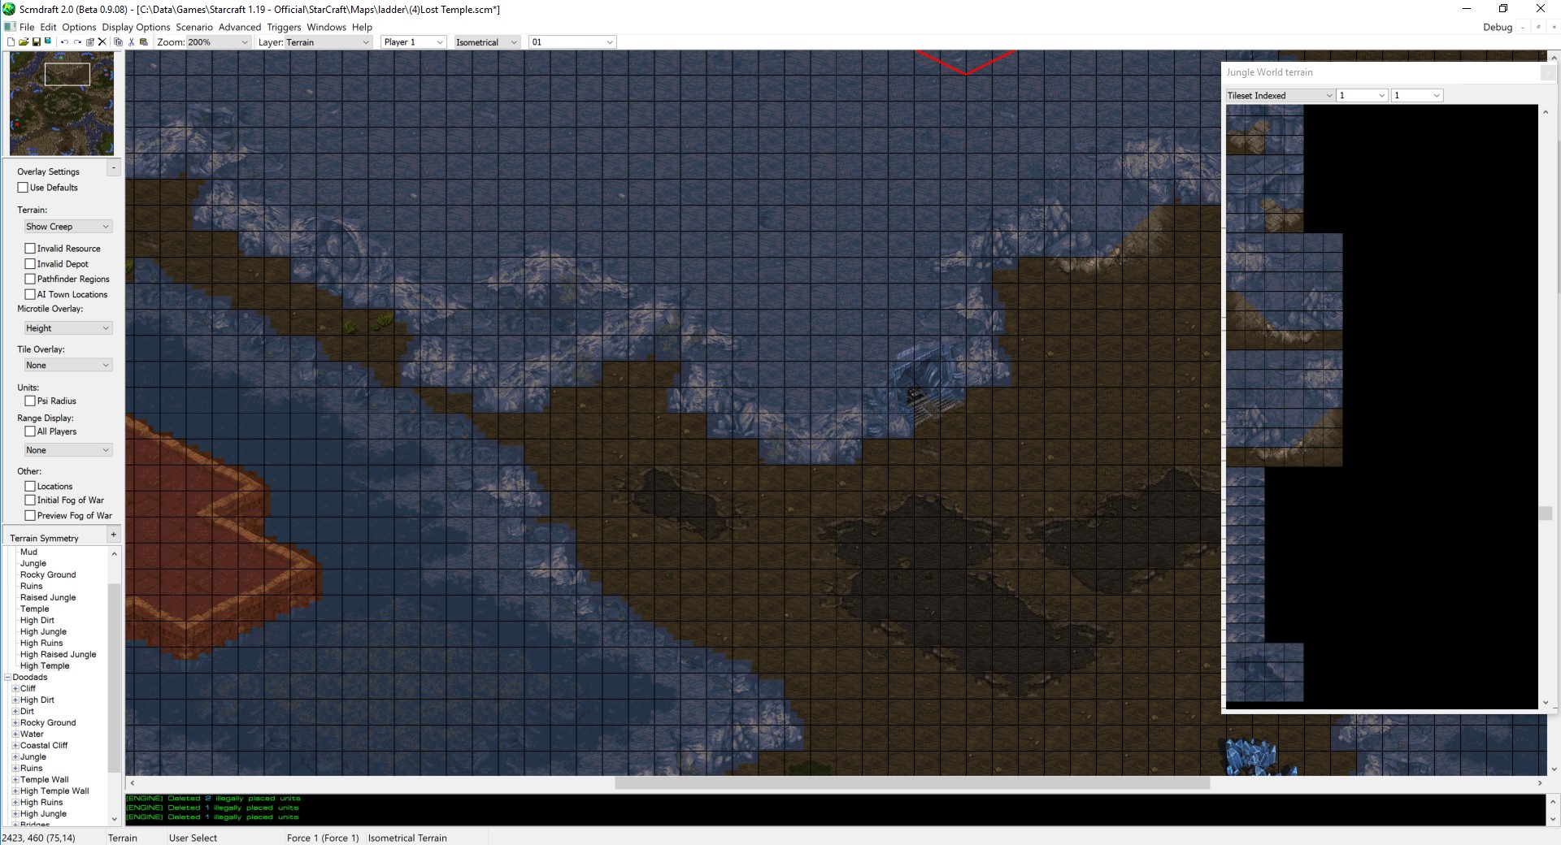Open the Scenario menu
The image size is (1561, 845).
[x=194, y=27]
